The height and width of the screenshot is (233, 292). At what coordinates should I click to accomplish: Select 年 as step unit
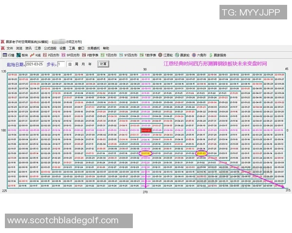90,64
